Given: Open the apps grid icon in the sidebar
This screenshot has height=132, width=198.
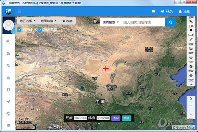Looking at the screenshot, I should pyautogui.click(x=8, y=126).
